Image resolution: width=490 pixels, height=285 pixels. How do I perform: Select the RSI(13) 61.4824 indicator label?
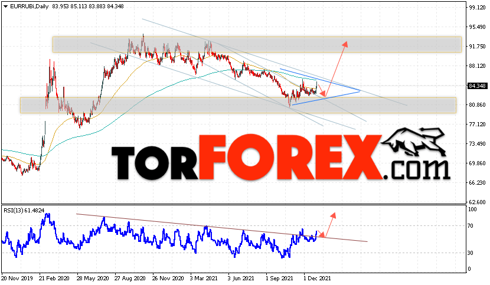pyautogui.click(x=24, y=210)
